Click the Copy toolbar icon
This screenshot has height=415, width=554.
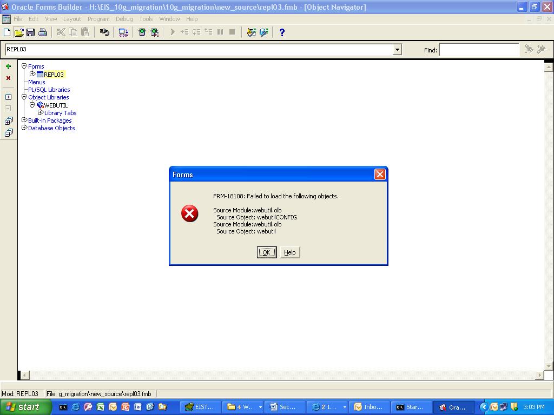73,32
